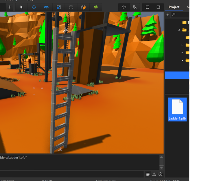Click the plus button in Project panel

point(168,15)
